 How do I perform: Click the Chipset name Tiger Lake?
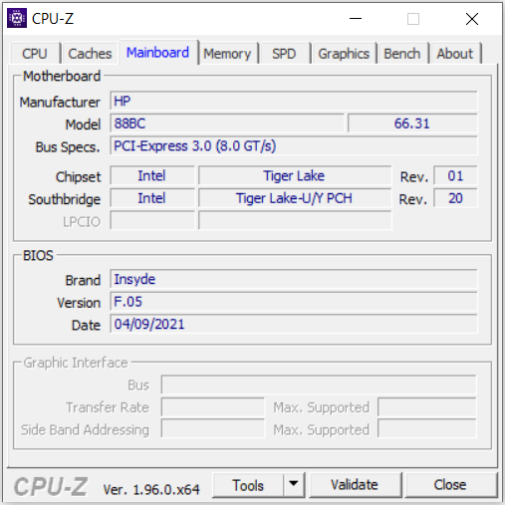295,175
